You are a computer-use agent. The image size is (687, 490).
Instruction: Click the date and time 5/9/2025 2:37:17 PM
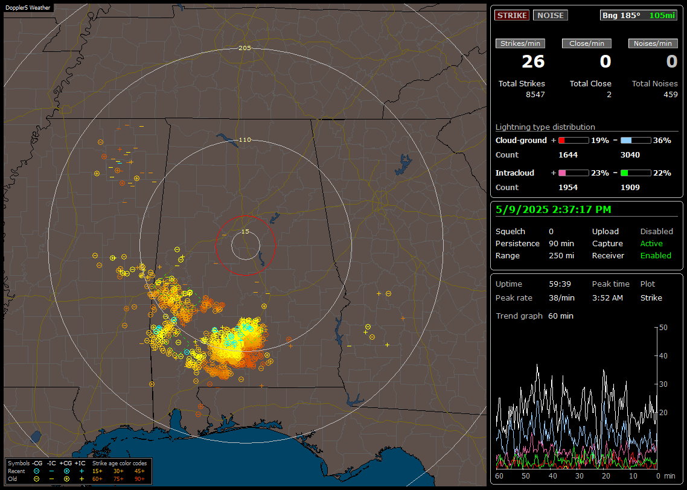click(x=553, y=210)
